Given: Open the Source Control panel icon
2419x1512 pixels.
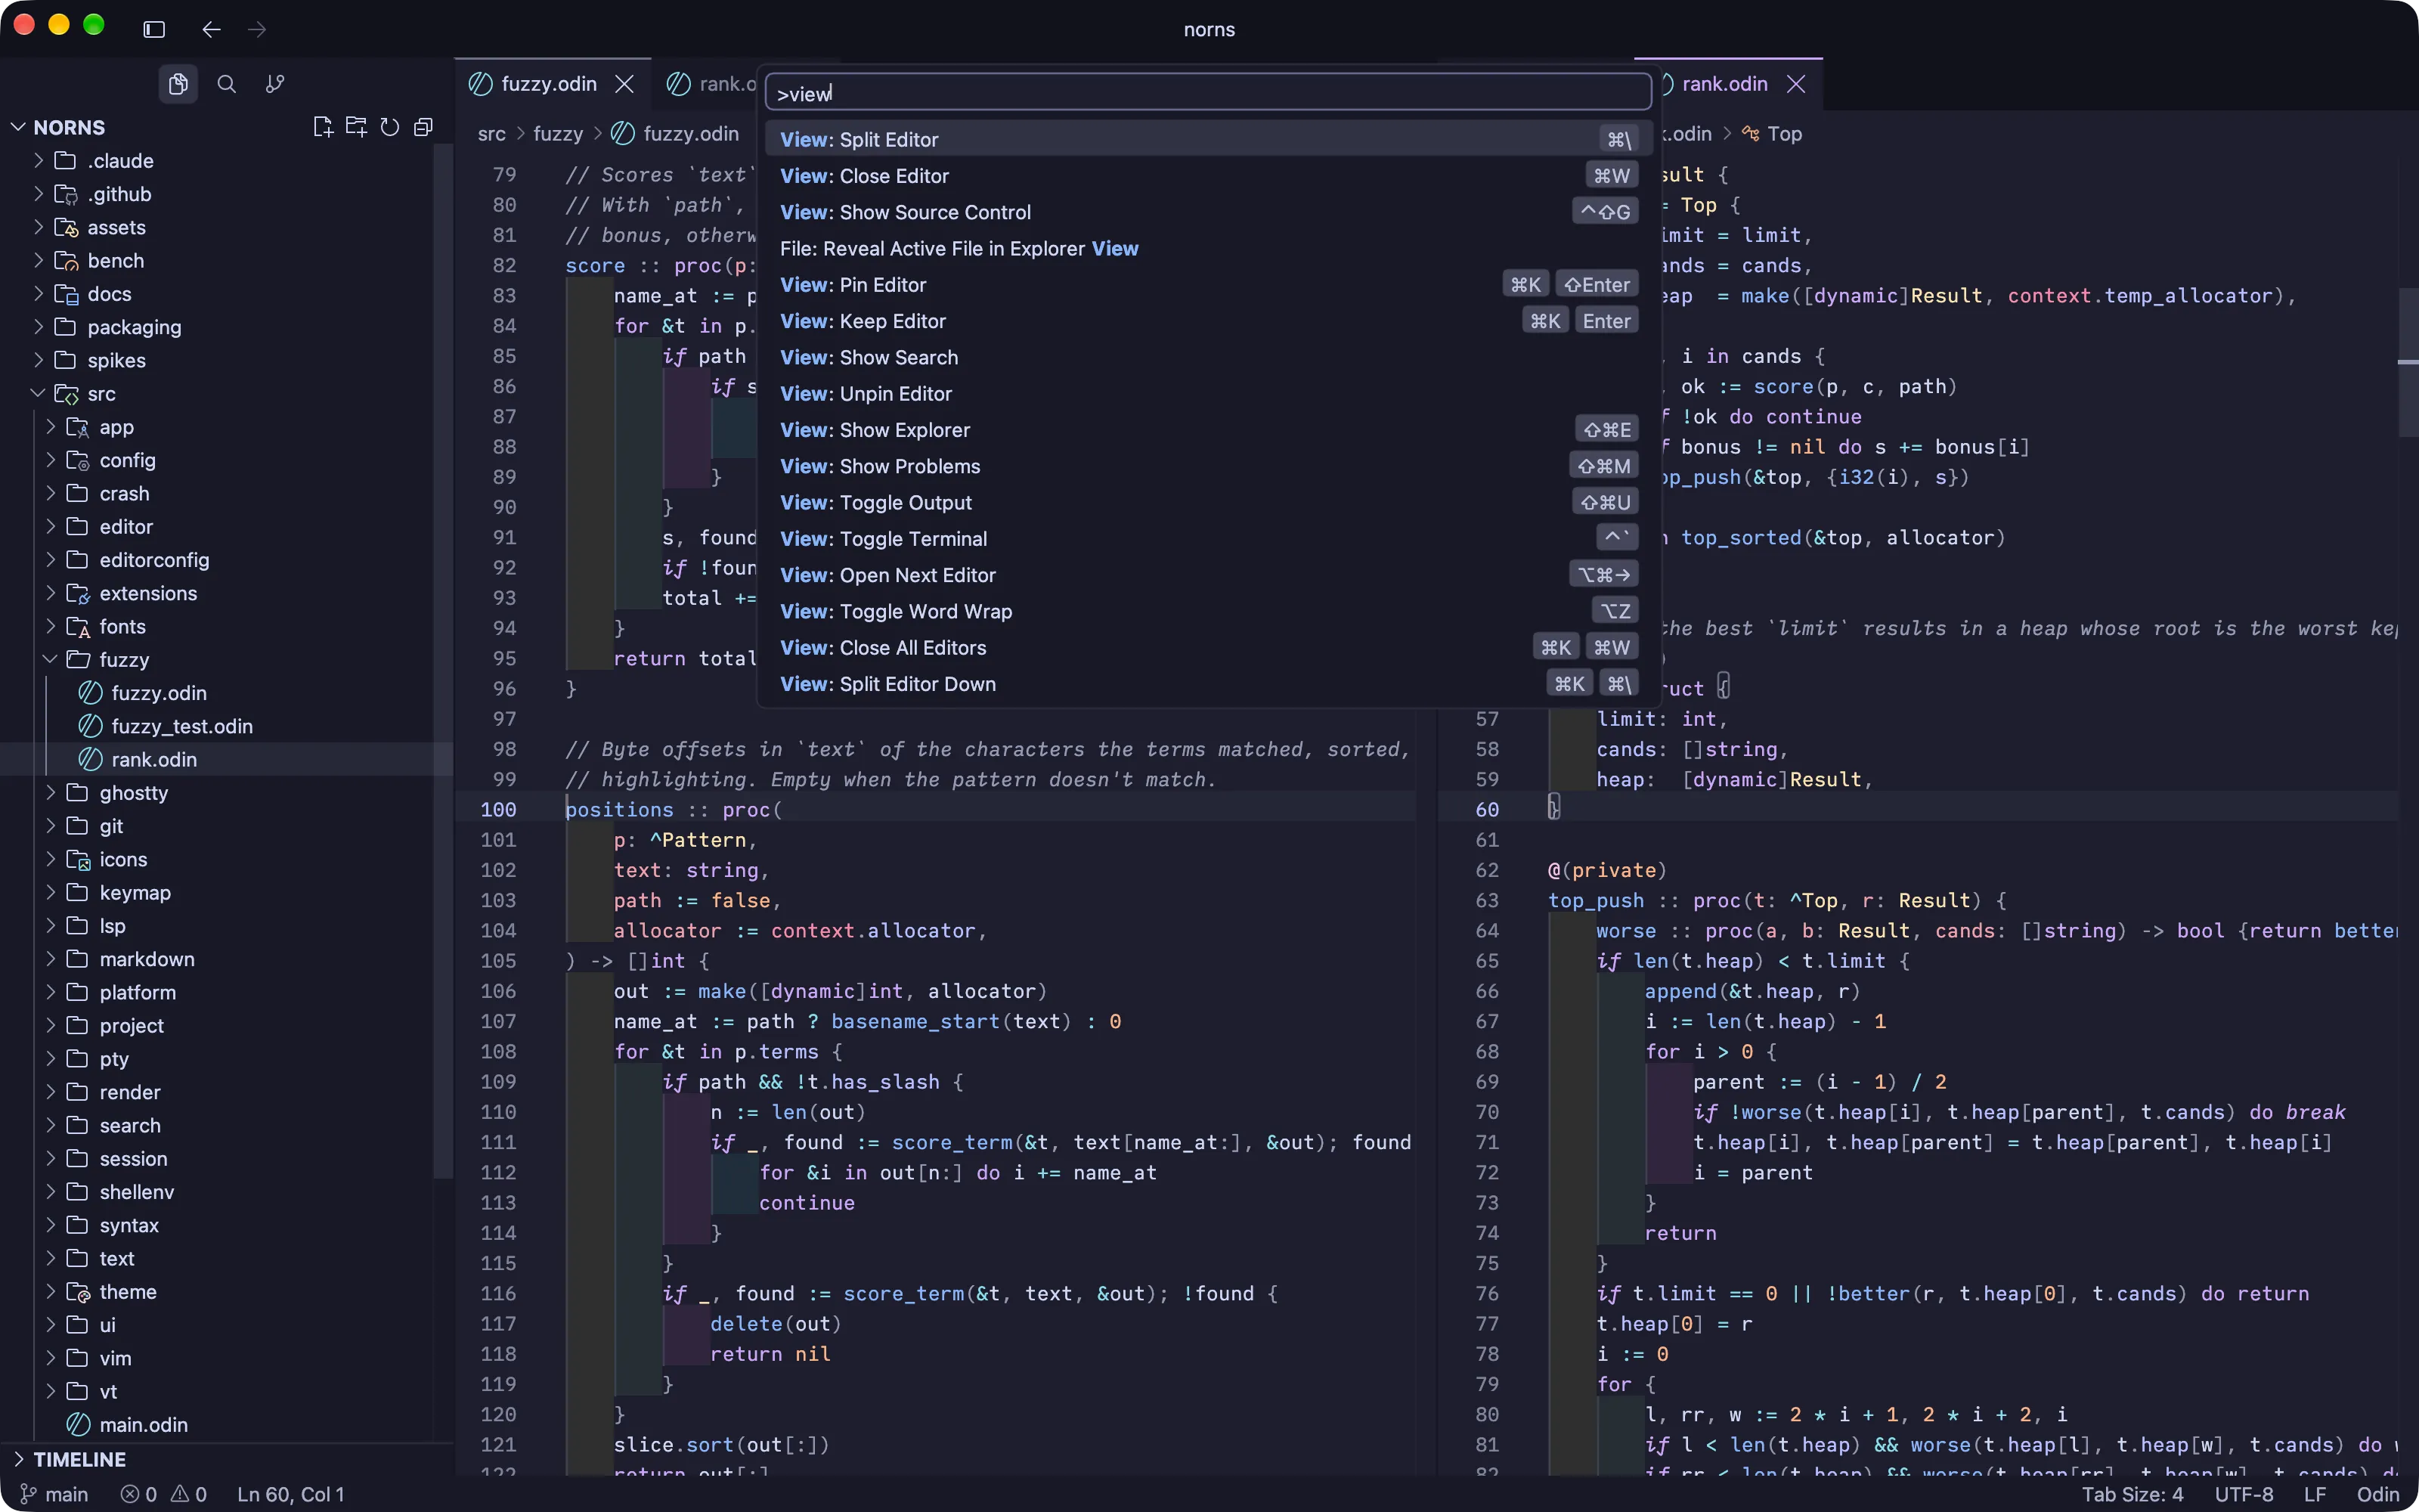Looking at the screenshot, I should coord(275,84).
